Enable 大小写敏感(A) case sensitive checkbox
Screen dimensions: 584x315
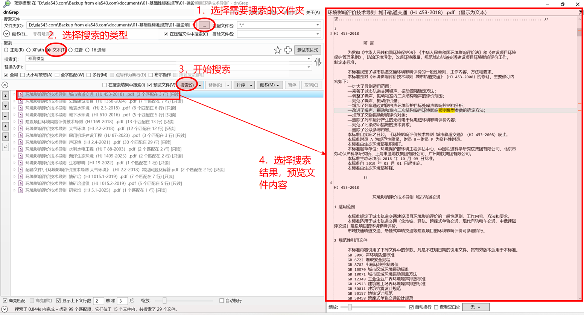(x=23, y=75)
